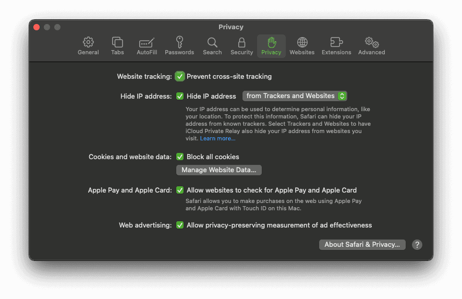Open the Learn more link
This screenshot has width=462, height=299.
coord(218,138)
